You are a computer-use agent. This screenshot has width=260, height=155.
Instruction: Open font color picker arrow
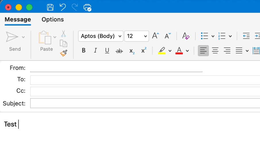pyautogui.click(x=187, y=51)
